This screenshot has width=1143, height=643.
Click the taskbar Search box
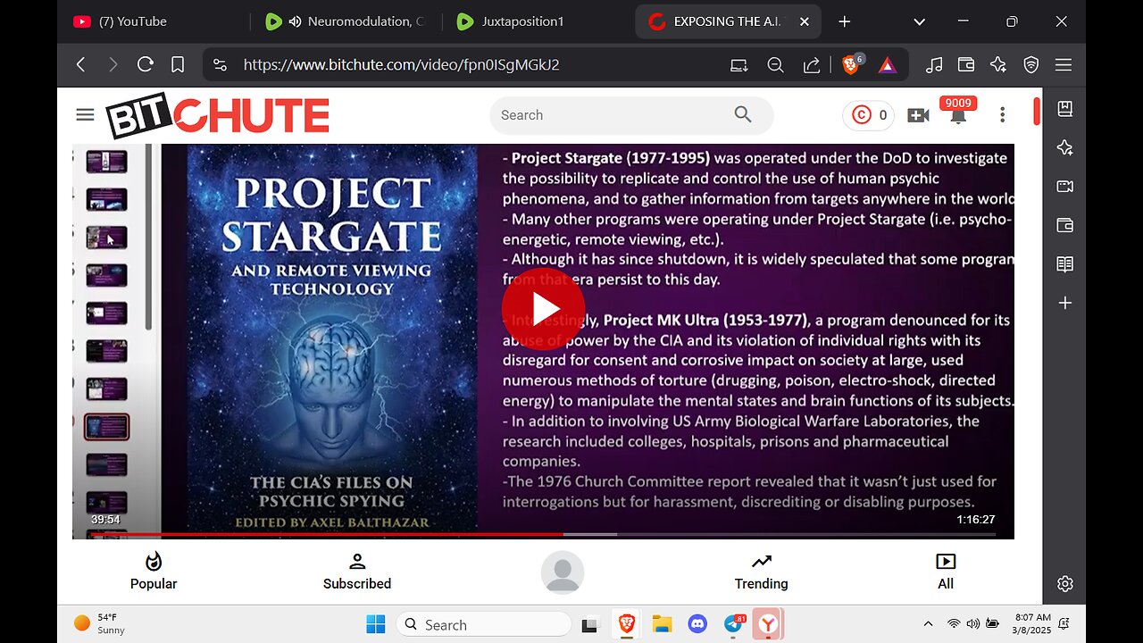pyautogui.click(x=483, y=624)
